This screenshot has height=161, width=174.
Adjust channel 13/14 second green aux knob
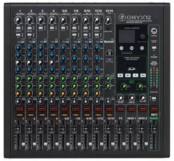(x=108, y=86)
